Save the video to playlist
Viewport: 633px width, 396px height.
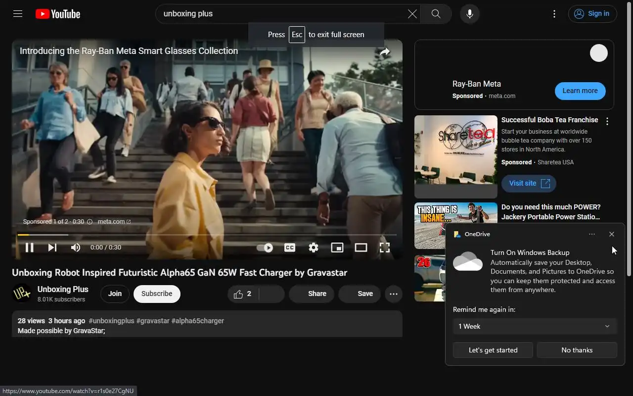360,294
